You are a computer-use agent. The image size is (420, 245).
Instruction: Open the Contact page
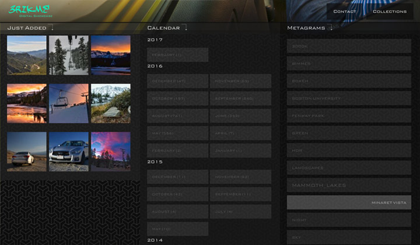pos(345,12)
